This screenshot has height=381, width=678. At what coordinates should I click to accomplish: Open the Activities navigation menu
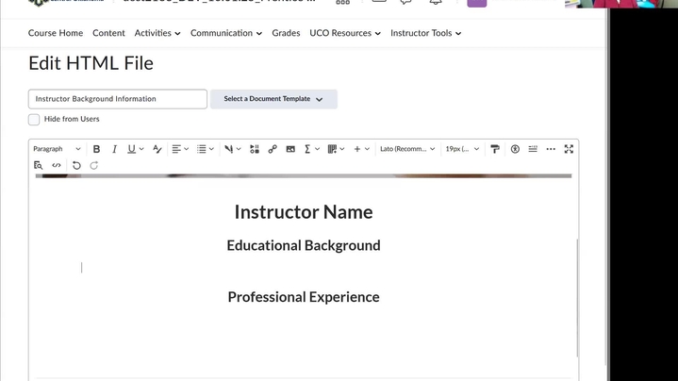point(157,33)
